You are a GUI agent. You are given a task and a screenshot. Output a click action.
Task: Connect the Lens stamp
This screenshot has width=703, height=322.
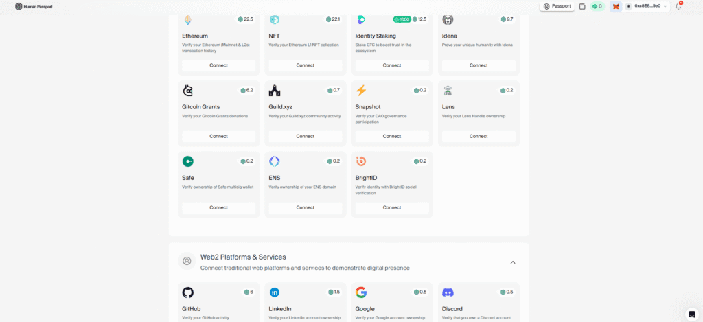(479, 137)
